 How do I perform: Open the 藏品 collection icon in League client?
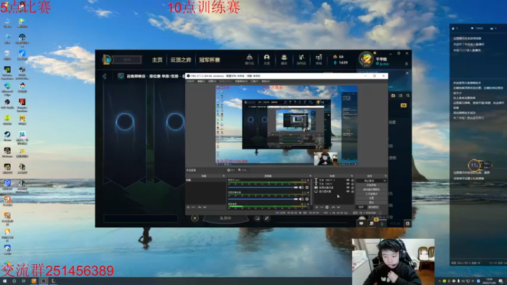point(284,60)
